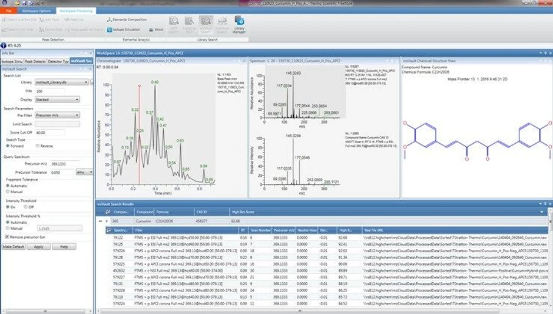This screenshot has width=553, height=314.
Task: Click the results table horizontal scrollbar
Action: click(300, 311)
